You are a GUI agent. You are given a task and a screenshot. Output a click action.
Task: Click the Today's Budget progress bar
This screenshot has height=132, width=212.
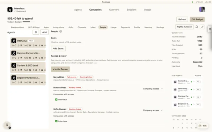click(x=29, y=22)
